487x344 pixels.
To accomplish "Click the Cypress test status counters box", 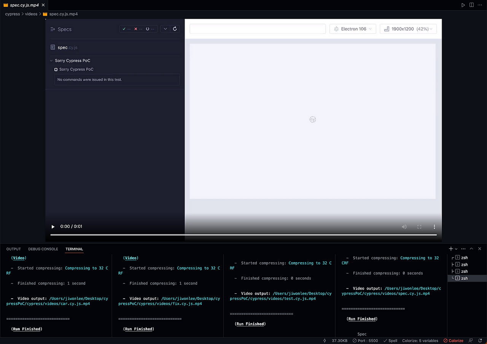I will [138, 29].
